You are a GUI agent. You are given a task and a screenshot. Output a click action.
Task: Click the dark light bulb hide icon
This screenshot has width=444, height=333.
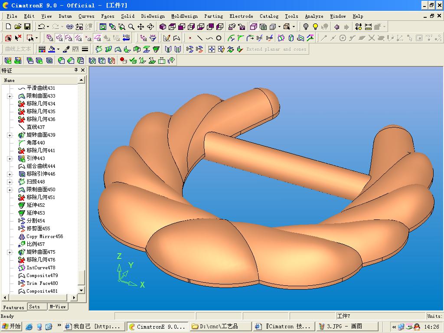point(306,26)
